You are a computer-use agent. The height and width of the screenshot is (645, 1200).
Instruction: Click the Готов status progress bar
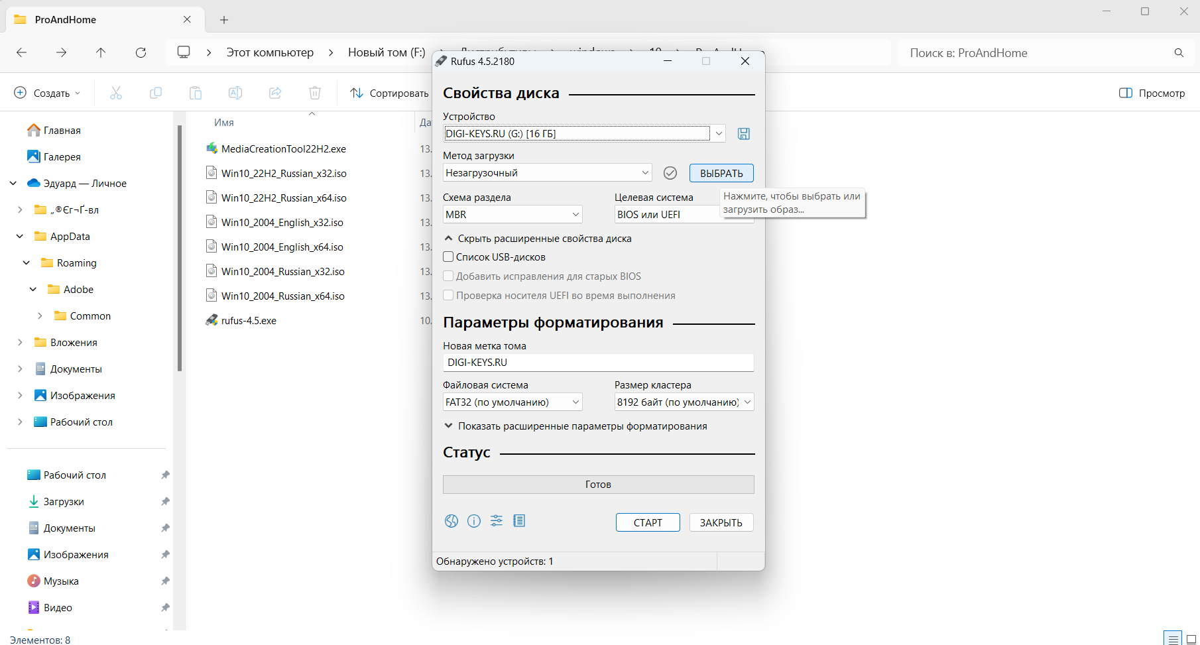598,485
